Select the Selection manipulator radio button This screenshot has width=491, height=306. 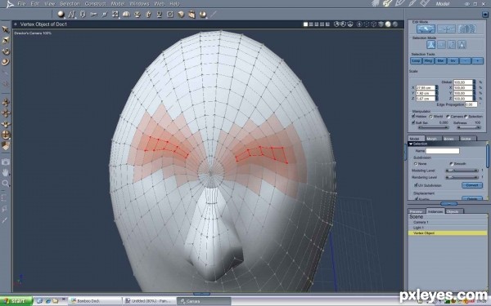click(x=466, y=117)
